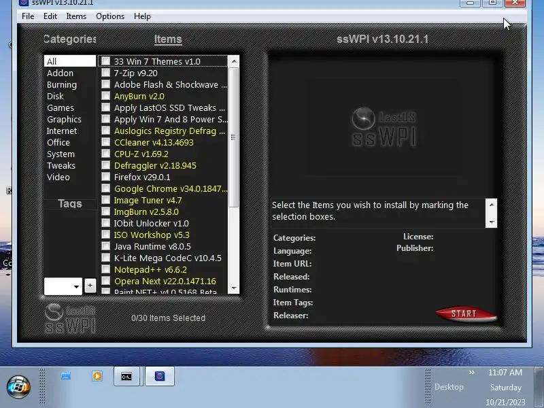
Task: Click the items list scroll-down arrow
Action: [x=234, y=288]
